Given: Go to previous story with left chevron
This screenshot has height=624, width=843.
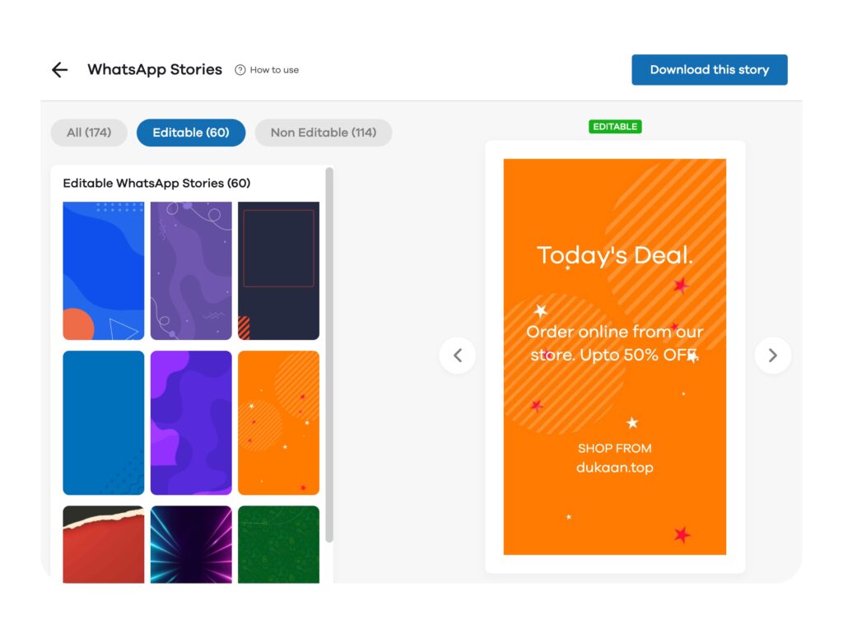Looking at the screenshot, I should coord(458,356).
